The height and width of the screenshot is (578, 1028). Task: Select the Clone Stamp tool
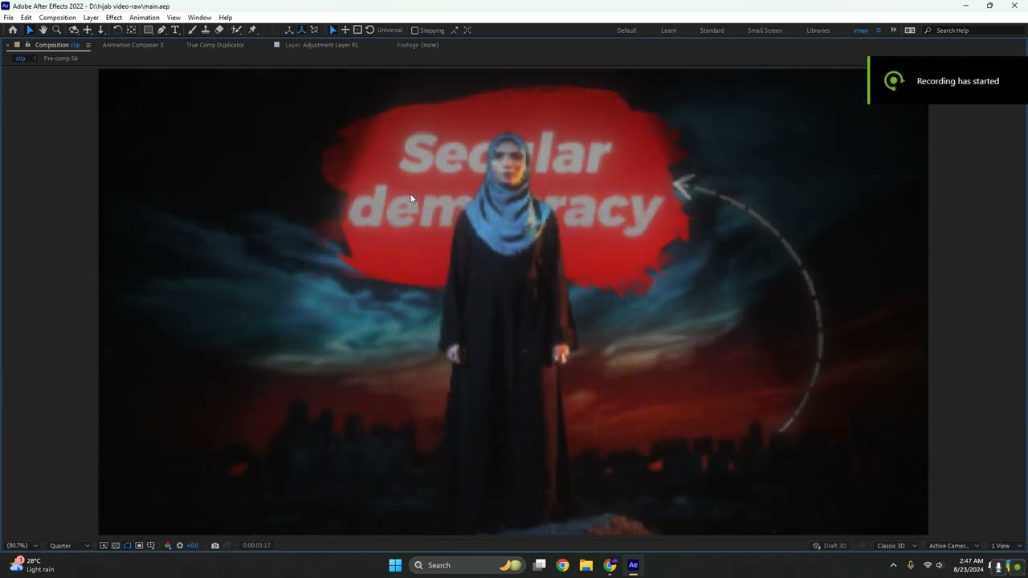[206, 30]
